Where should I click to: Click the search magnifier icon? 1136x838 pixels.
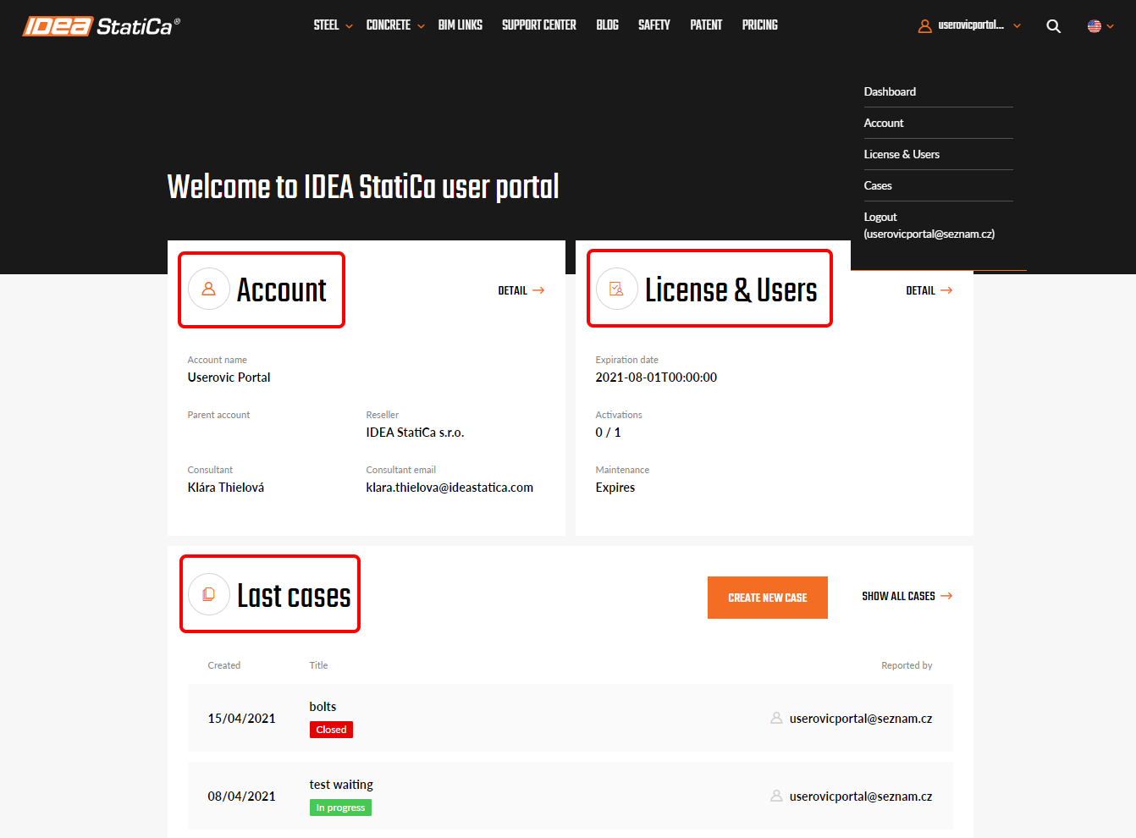pyautogui.click(x=1053, y=26)
